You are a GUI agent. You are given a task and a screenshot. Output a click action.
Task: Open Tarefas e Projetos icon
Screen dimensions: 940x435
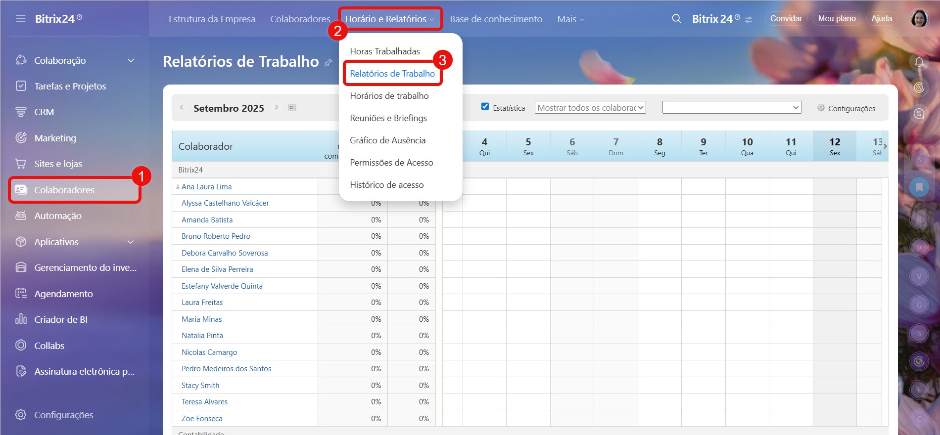pyautogui.click(x=21, y=86)
